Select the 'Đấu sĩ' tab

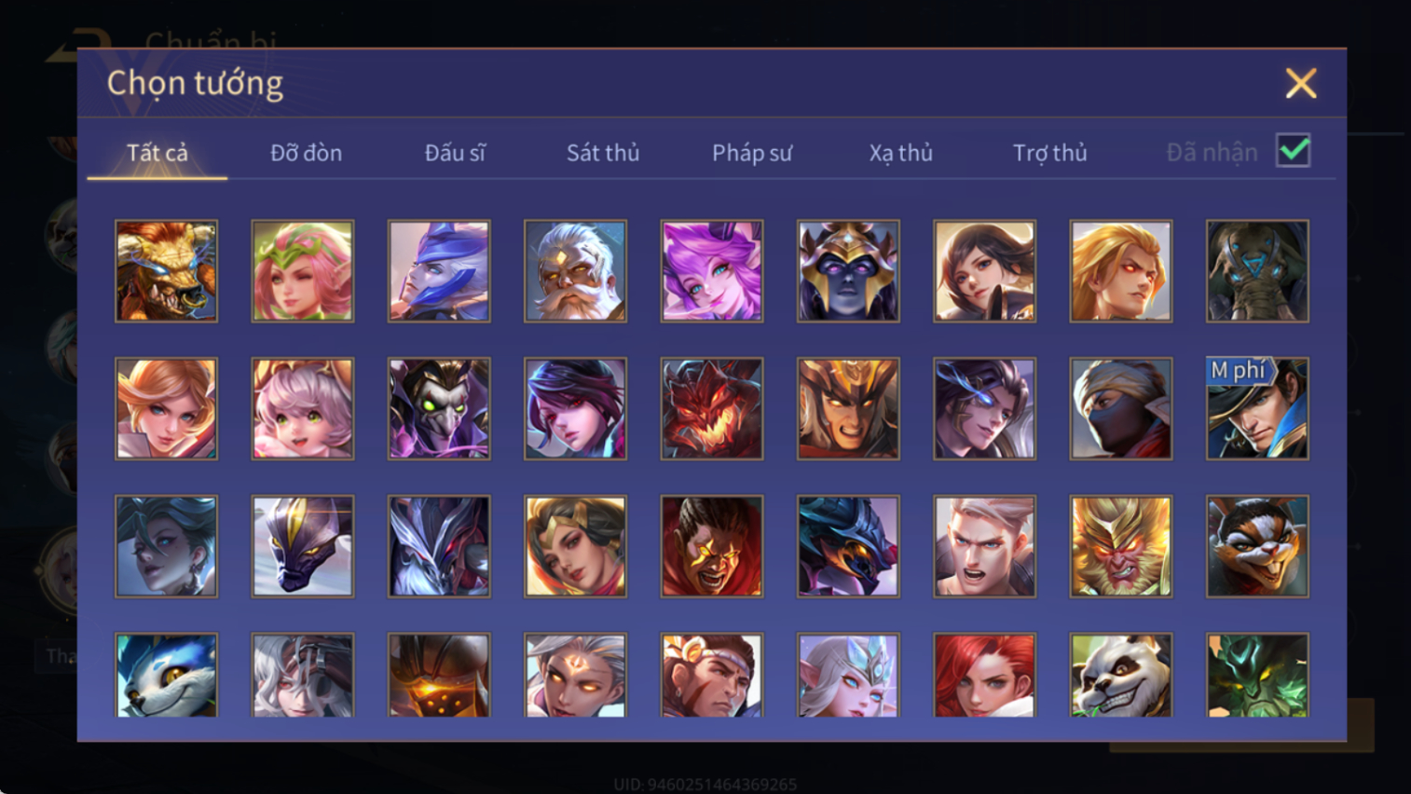pyautogui.click(x=455, y=153)
